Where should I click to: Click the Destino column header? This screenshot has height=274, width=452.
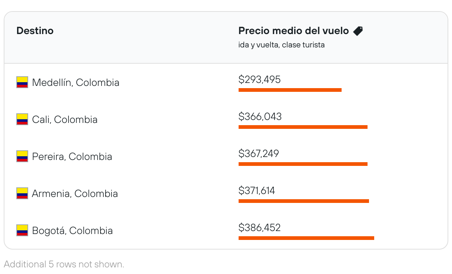pyautogui.click(x=35, y=31)
